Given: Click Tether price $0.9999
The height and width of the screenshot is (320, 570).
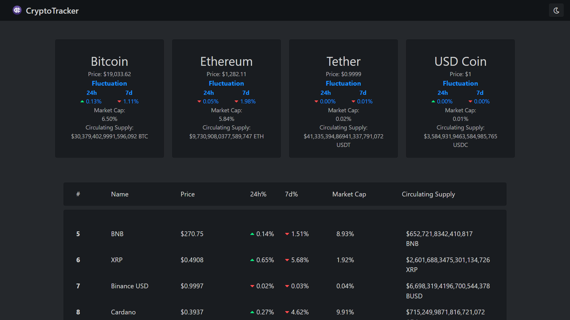Looking at the screenshot, I should click(351, 74).
